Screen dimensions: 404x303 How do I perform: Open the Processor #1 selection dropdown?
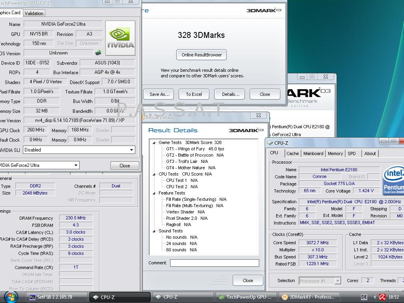pyautogui.click(x=338, y=281)
